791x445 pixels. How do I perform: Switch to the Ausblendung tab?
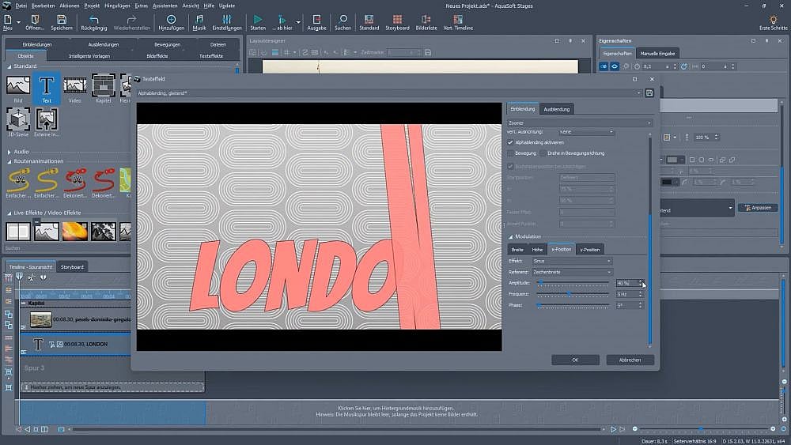tap(556, 109)
